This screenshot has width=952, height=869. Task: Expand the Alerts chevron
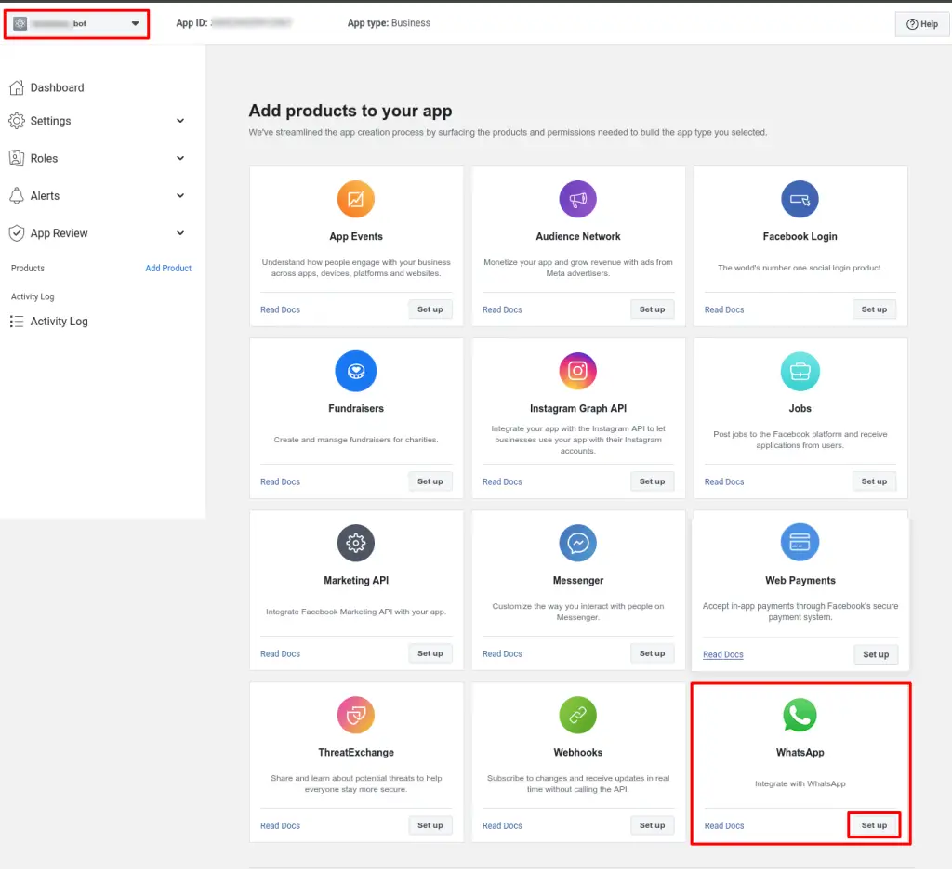(180, 195)
